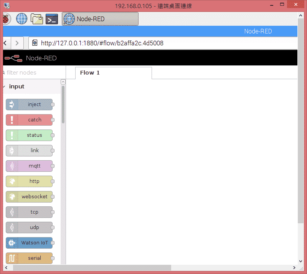This screenshot has width=307, height=274.
Task: Click the Node-RED browser title bar text
Action: (258, 31)
